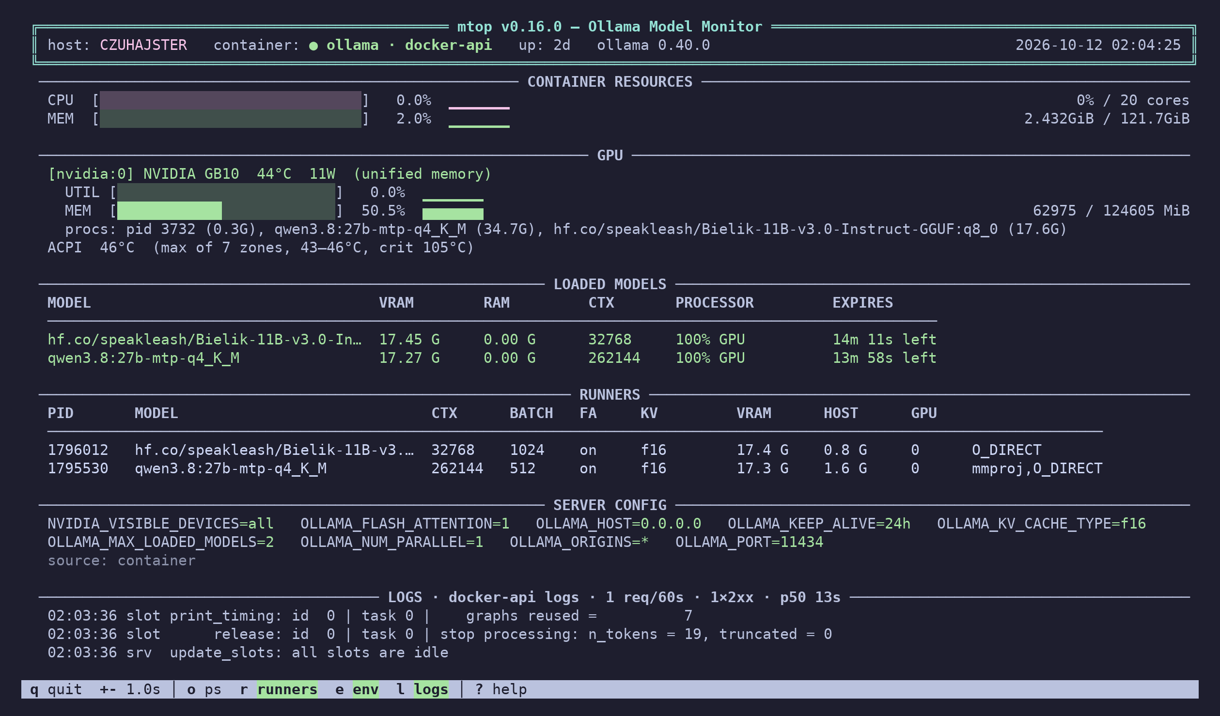
Task: Click the ollama 0.40.0 version text
Action: [x=653, y=45]
